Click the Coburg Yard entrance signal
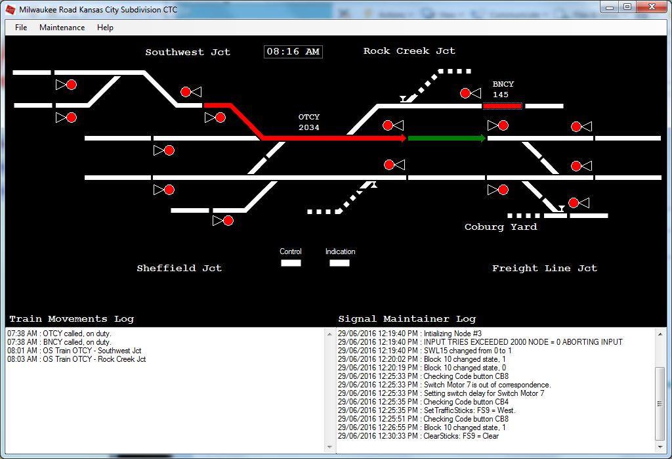Viewport: 672px width, 459px height. click(579, 203)
